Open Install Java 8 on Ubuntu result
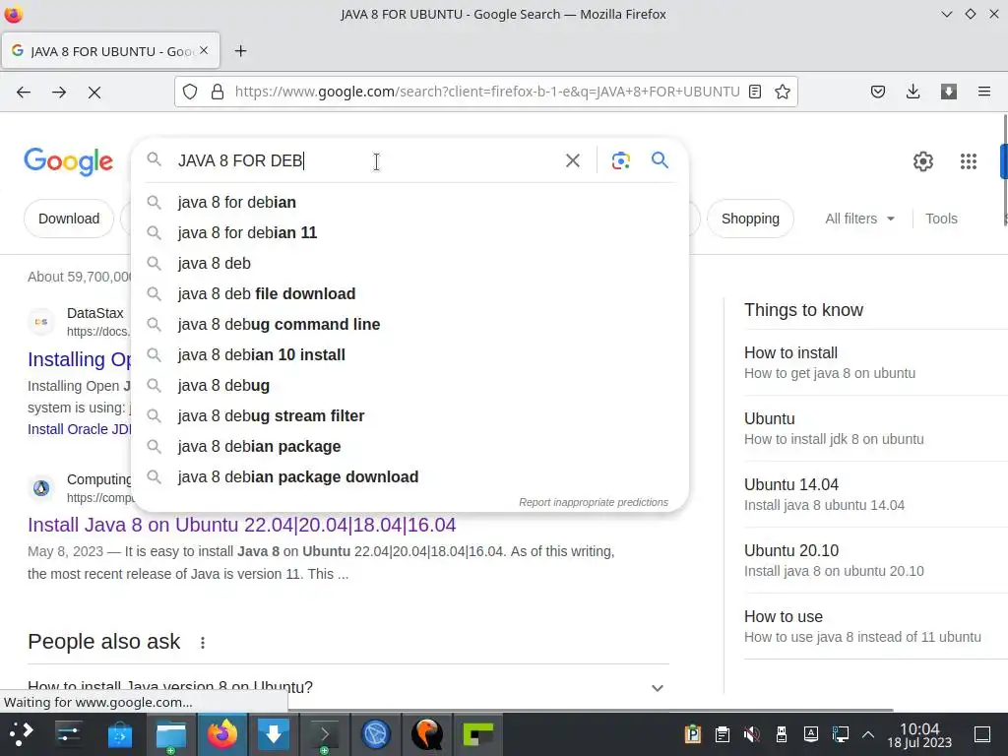 pyautogui.click(x=242, y=525)
